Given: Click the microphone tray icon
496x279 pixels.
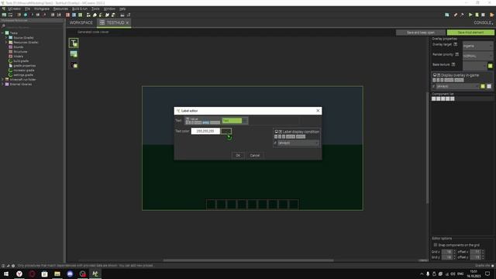Looking at the screenshot, I should coord(428,274).
